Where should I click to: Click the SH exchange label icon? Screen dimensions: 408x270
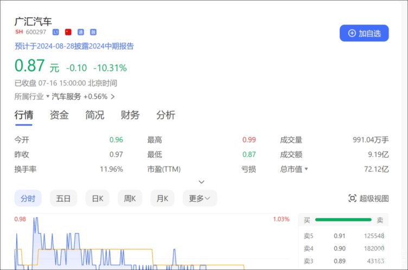pyautogui.click(x=19, y=32)
